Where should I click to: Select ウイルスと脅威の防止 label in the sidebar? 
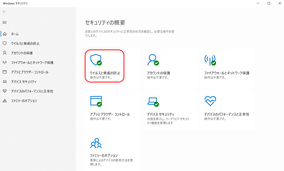coord(25,44)
